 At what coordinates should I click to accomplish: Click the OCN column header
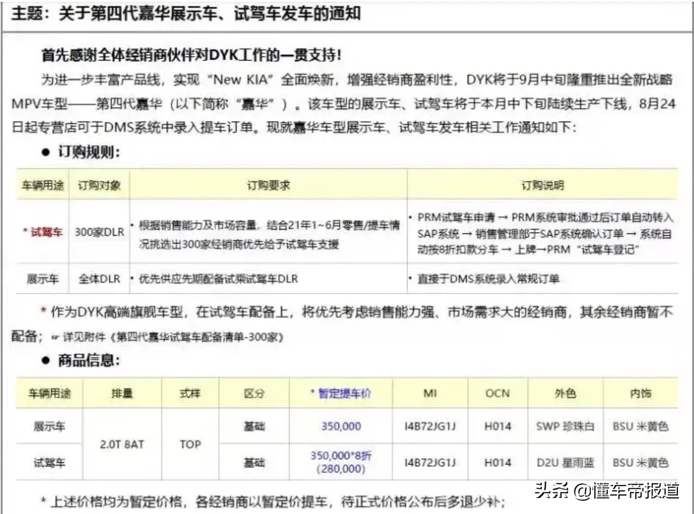[x=498, y=393]
